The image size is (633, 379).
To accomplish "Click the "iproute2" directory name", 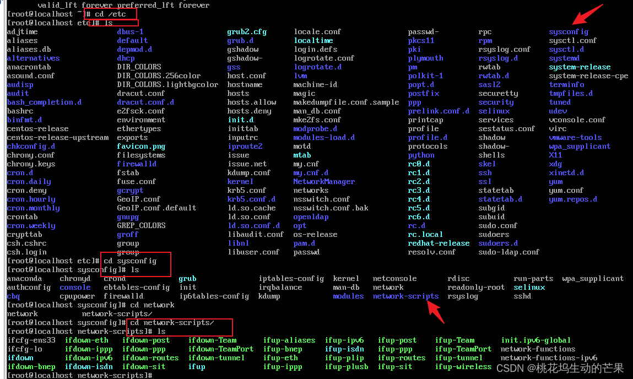I will point(245,147).
